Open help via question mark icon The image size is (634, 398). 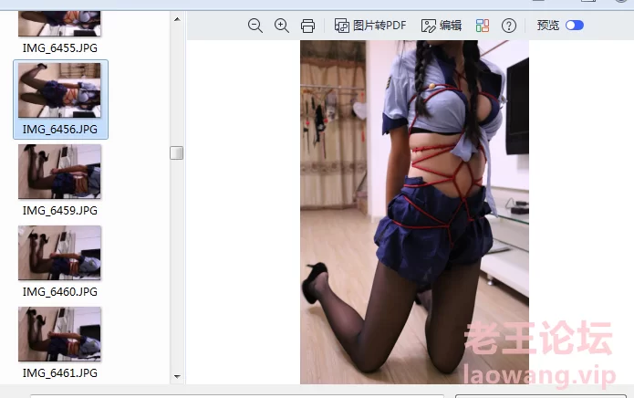509,26
